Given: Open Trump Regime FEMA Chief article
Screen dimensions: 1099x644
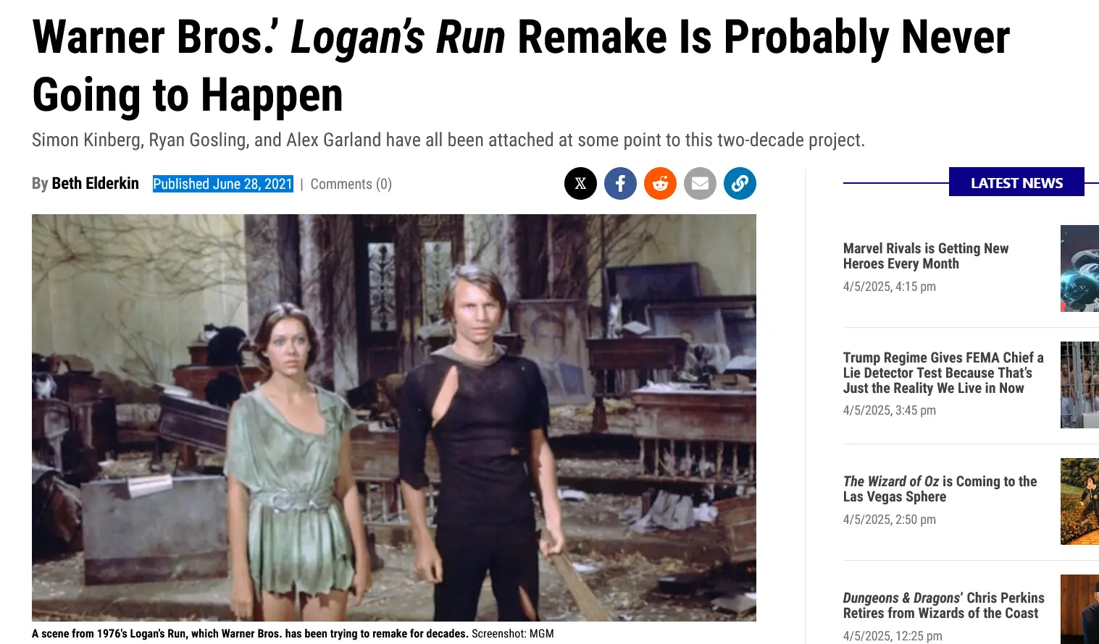Looking at the screenshot, I should (943, 373).
